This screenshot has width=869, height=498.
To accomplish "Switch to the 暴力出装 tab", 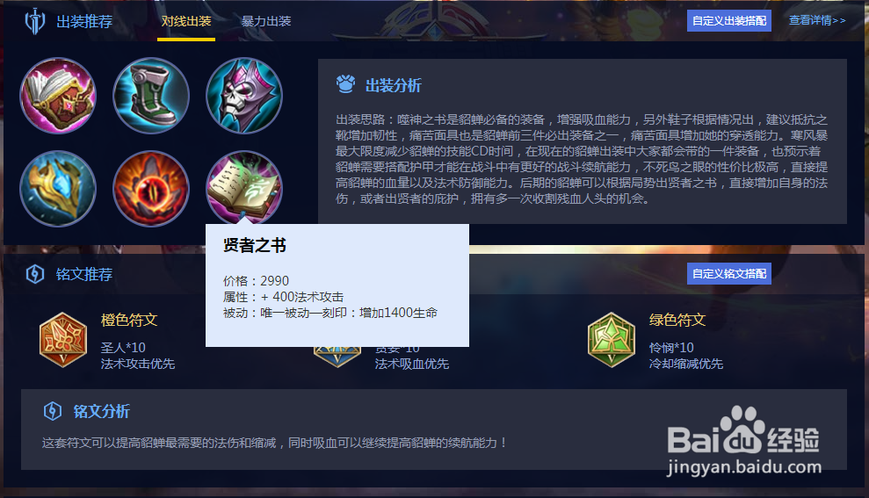I will click(x=266, y=22).
